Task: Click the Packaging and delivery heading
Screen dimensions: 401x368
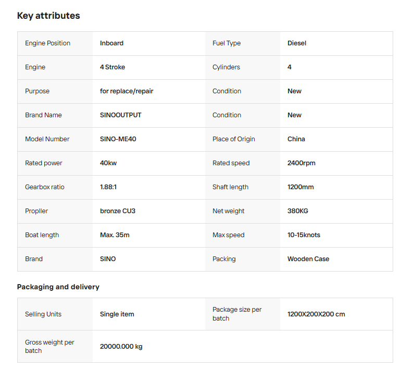Action: [x=58, y=287]
